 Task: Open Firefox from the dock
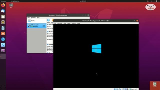[3, 5]
